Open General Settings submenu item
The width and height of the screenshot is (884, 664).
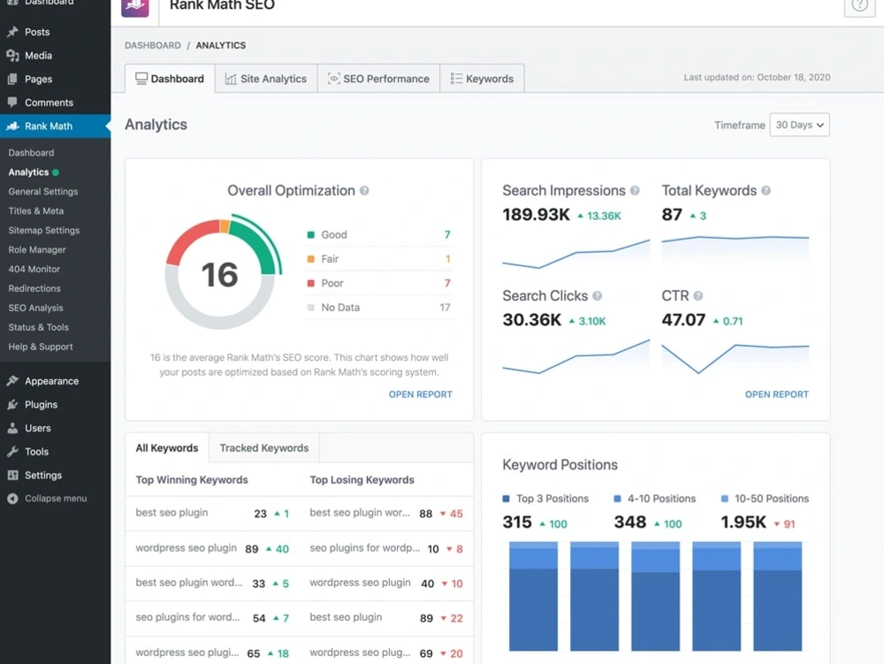click(x=43, y=192)
